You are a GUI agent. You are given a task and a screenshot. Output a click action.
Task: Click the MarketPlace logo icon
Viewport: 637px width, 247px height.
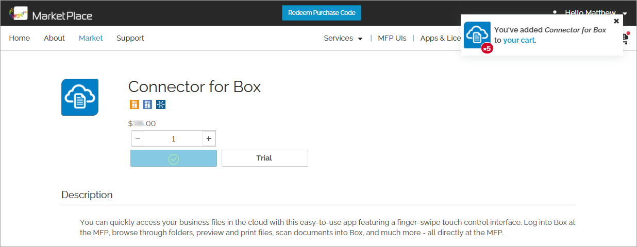click(18, 13)
